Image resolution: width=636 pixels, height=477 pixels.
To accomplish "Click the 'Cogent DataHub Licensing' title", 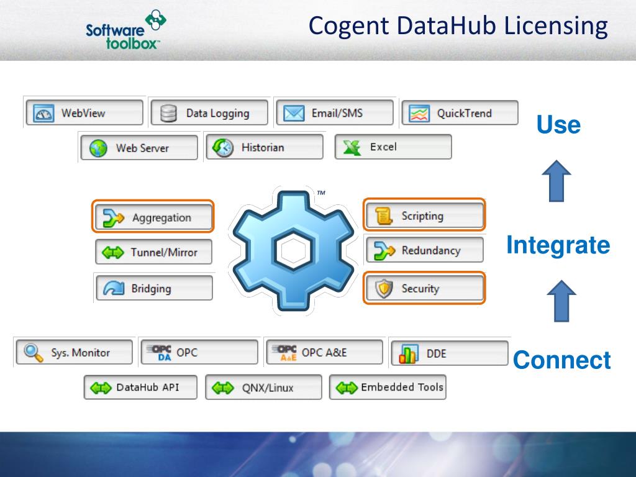I will click(458, 26).
